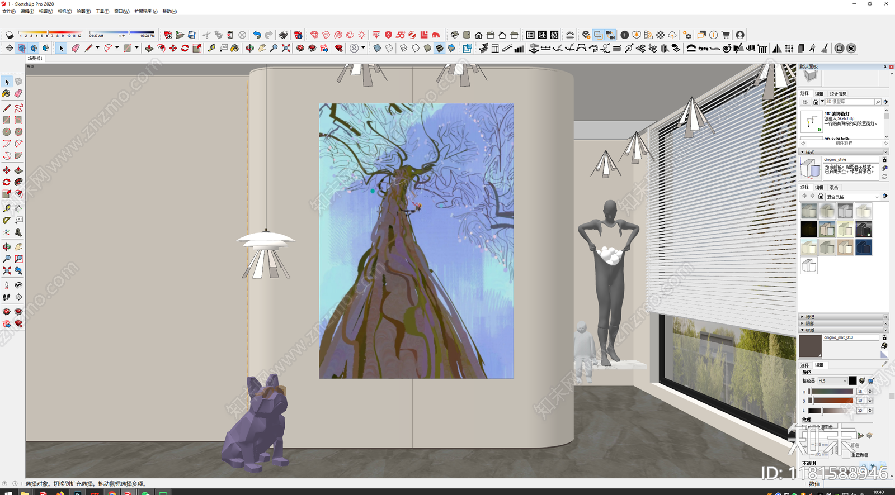Screen dimensions: 895x495
Task: Open the 混合风格 style collection dropdown
Action: coord(853,197)
